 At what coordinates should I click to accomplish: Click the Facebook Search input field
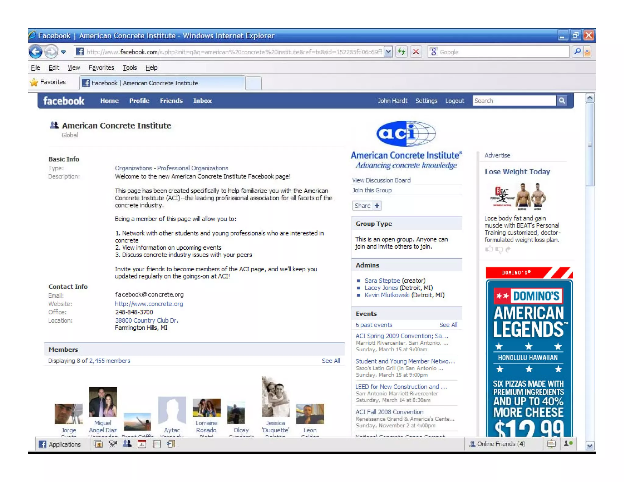(514, 101)
